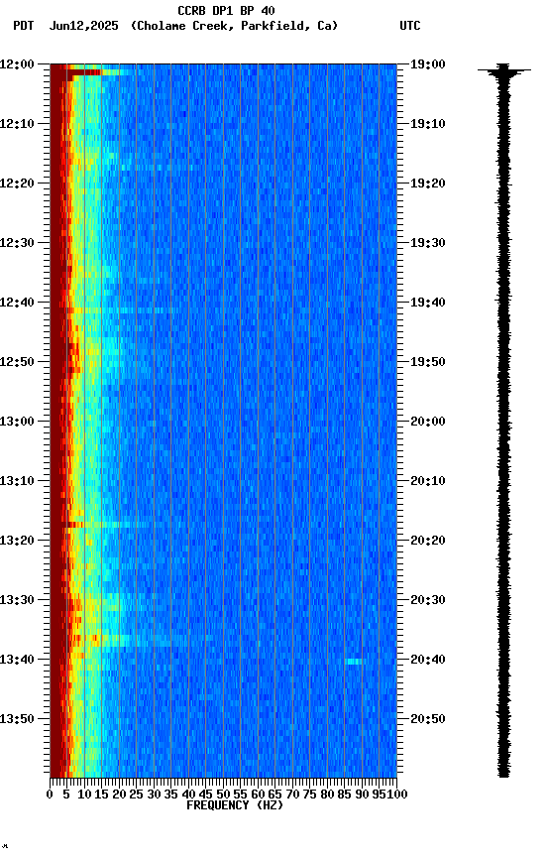Click the '80' frequency axis label
This screenshot has height=857, width=547.
click(x=327, y=795)
